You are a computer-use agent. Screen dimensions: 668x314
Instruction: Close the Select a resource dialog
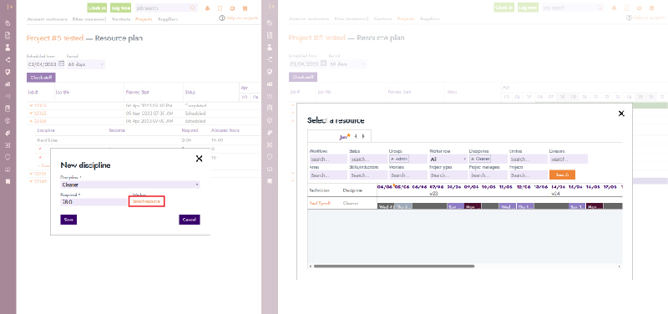(621, 114)
